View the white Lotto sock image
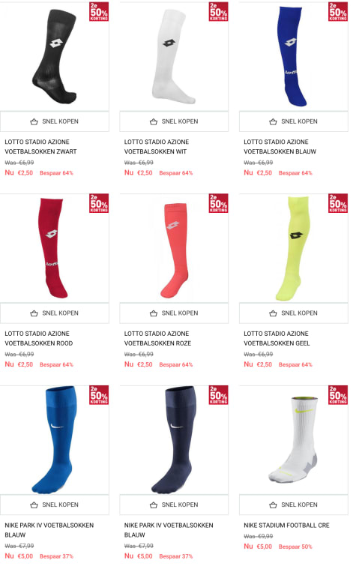The width and height of the screenshot is (356, 566). [x=174, y=56]
